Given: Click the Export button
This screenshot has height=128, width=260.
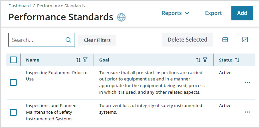Looking at the screenshot, I should pyautogui.click(x=213, y=13).
